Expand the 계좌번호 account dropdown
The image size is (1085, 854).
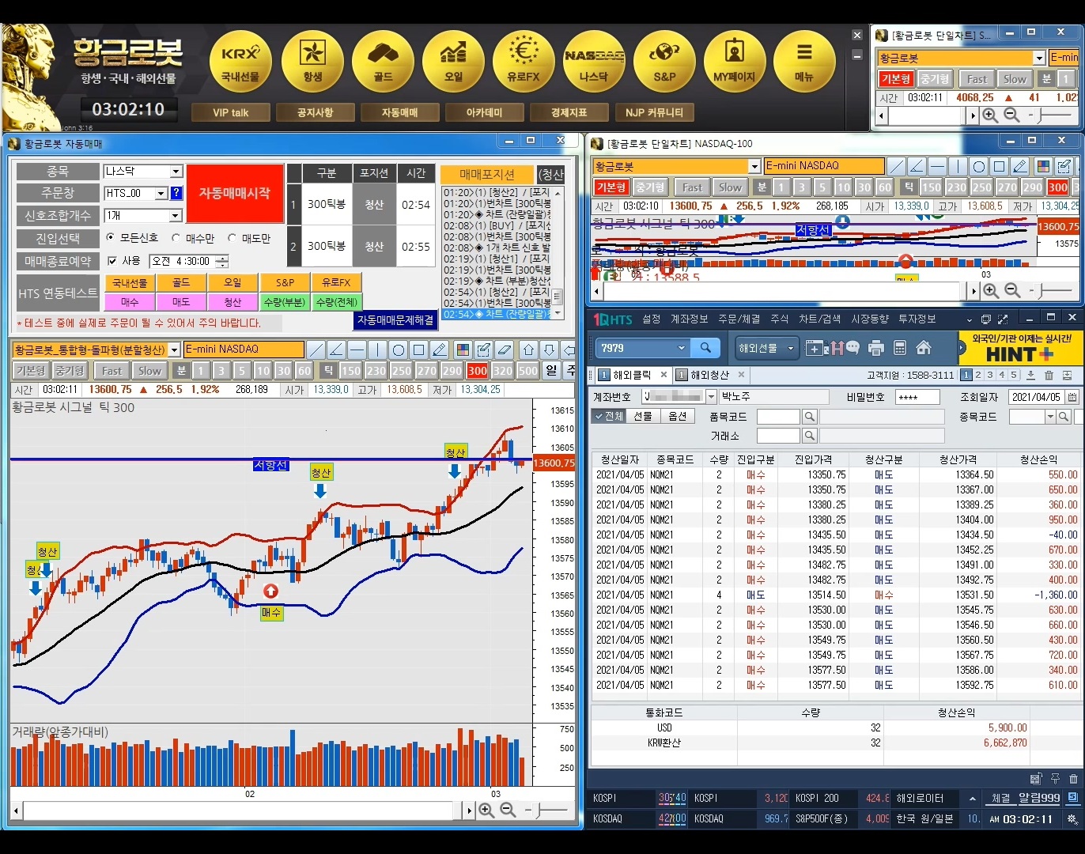click(710, 396)
